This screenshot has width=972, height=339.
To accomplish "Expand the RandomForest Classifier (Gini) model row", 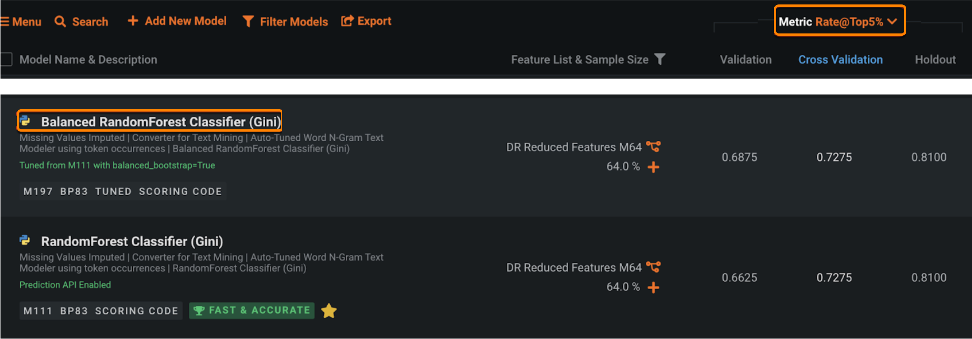I will pos(132,241).
